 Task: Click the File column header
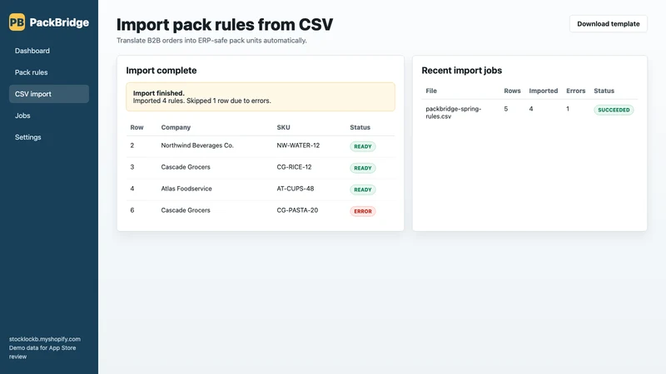click(431, 91)
